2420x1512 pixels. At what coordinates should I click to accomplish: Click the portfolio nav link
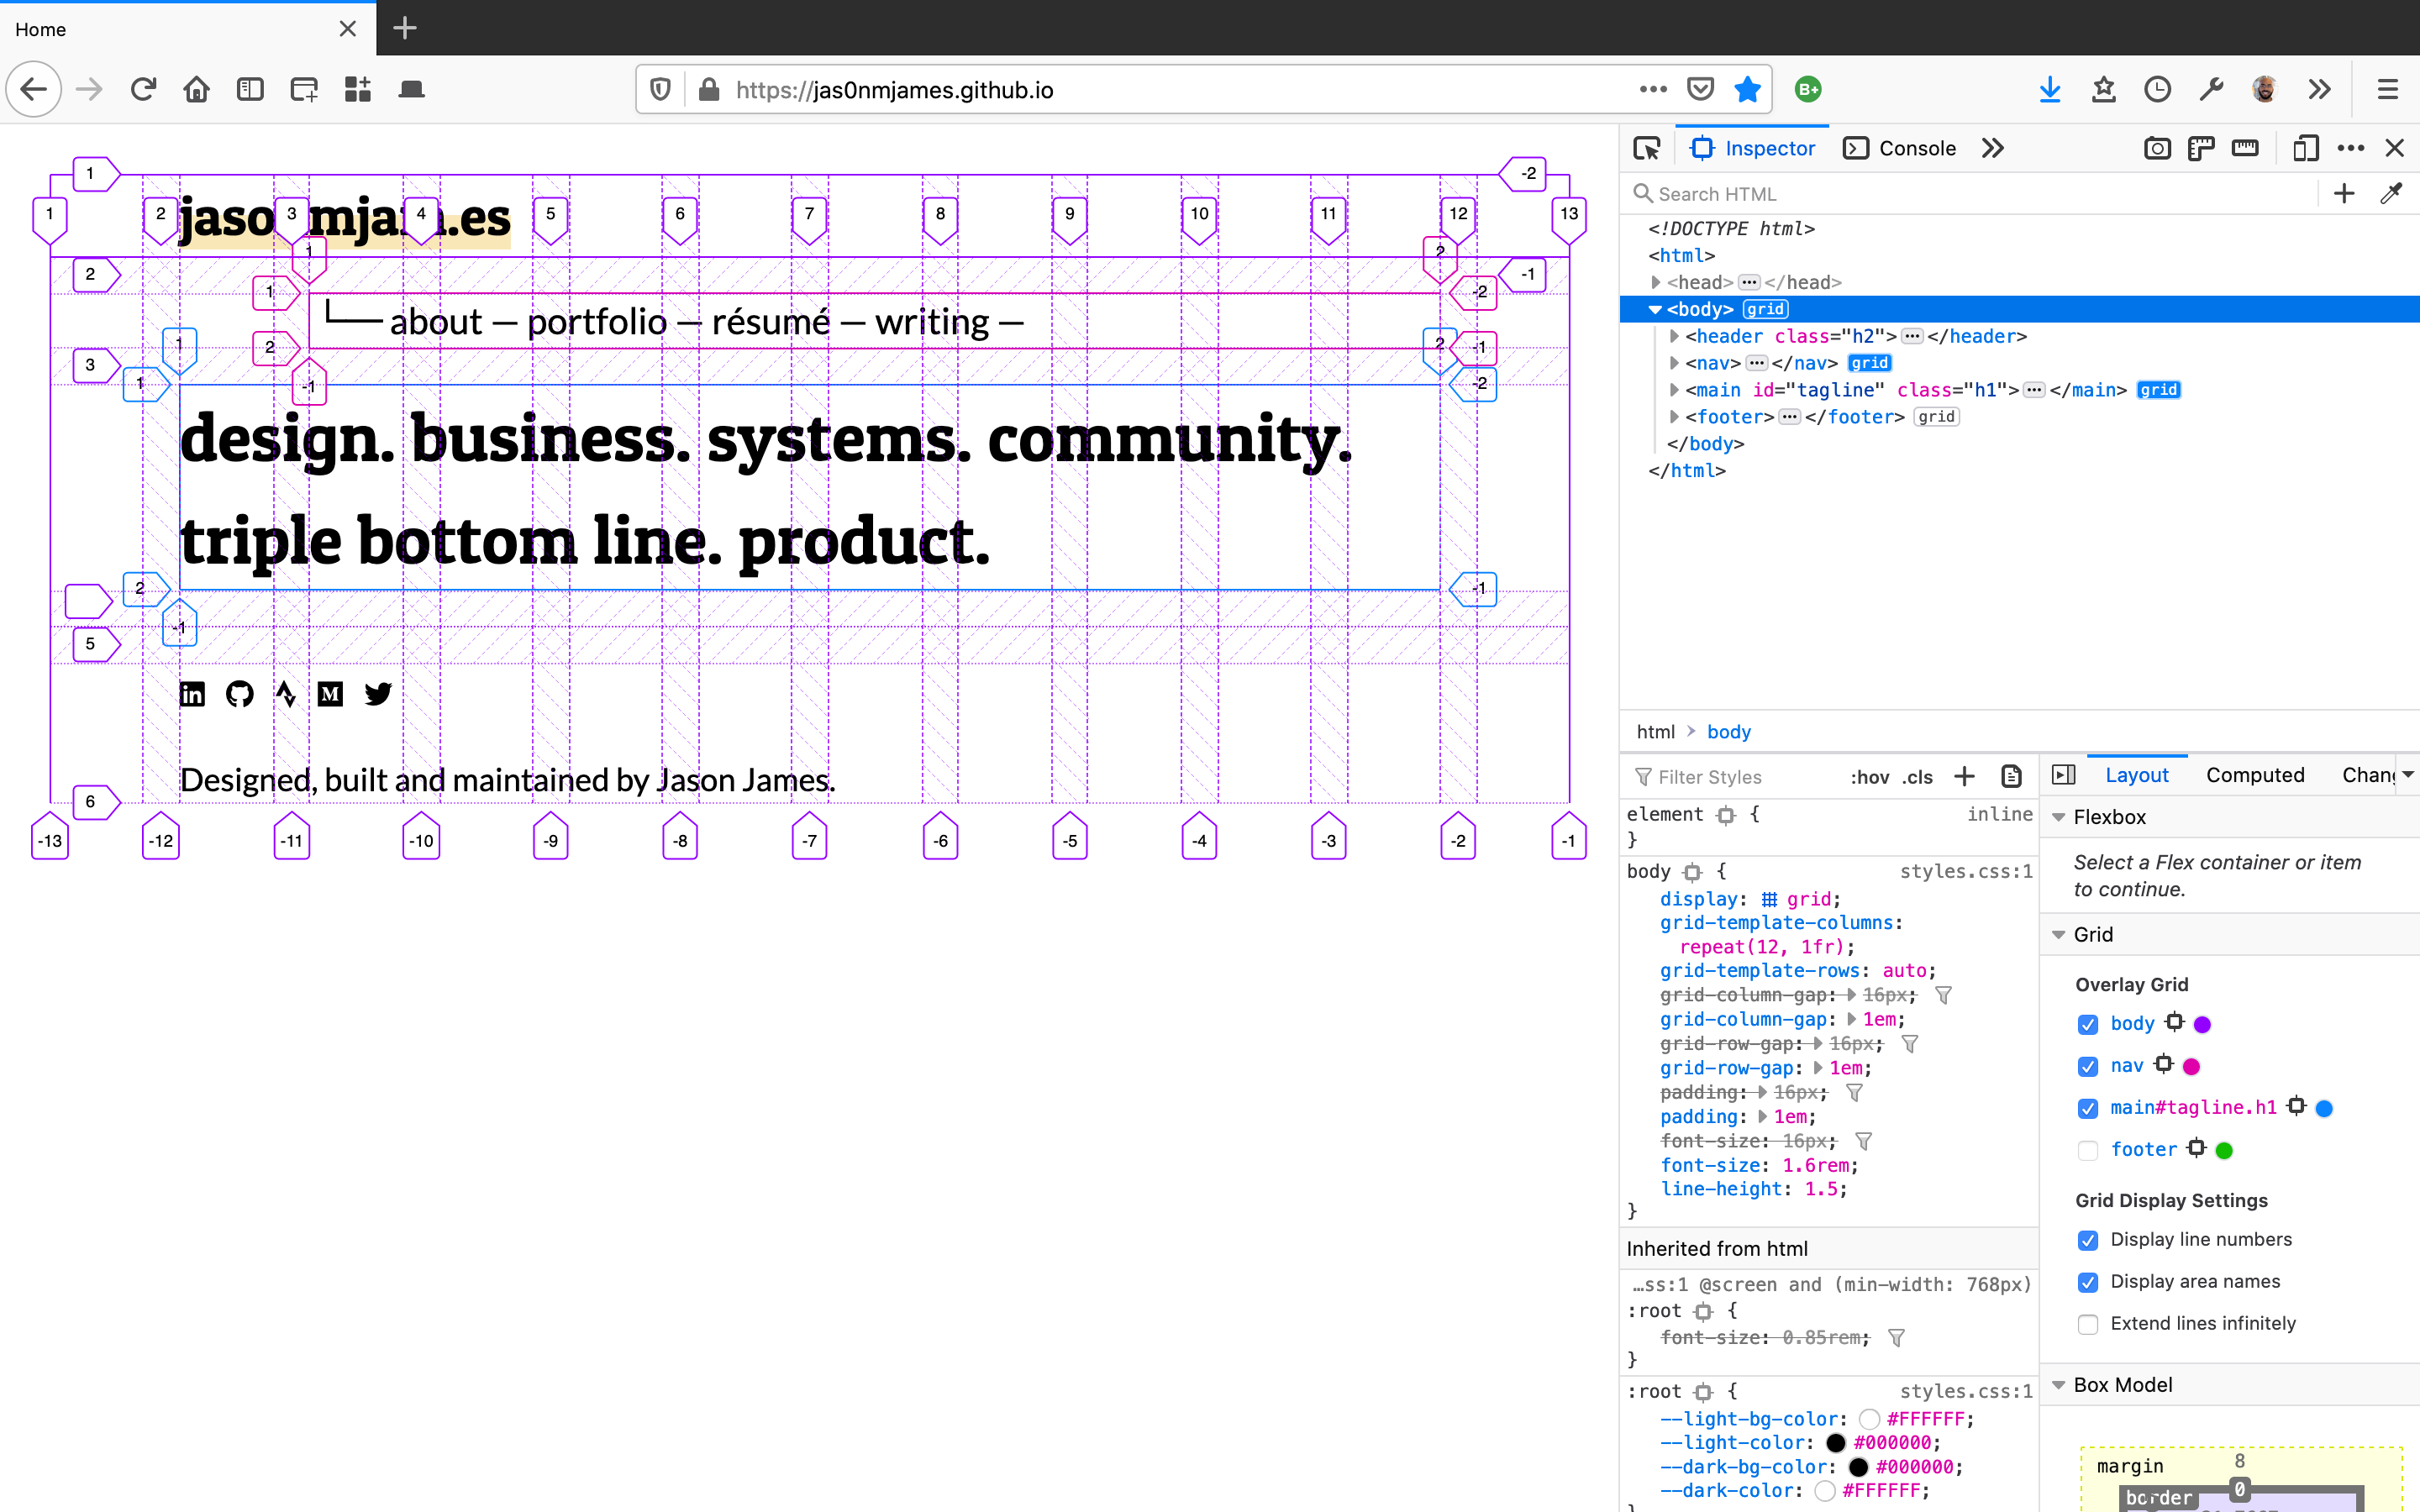(596, 322)
